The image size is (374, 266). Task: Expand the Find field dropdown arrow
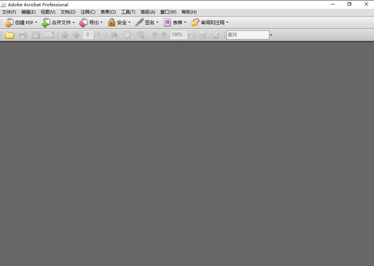pos(270,35)
